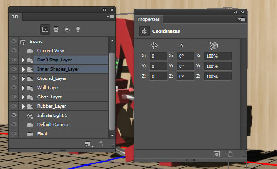This screenshot has width=277, height=169.
Task: Click the rotation X angle field
Action: [x=186, y=56]
